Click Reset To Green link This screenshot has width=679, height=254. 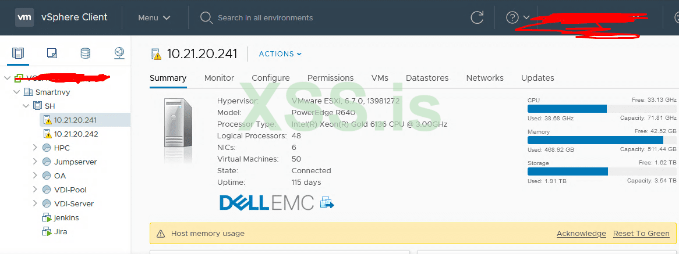(641, 234)
